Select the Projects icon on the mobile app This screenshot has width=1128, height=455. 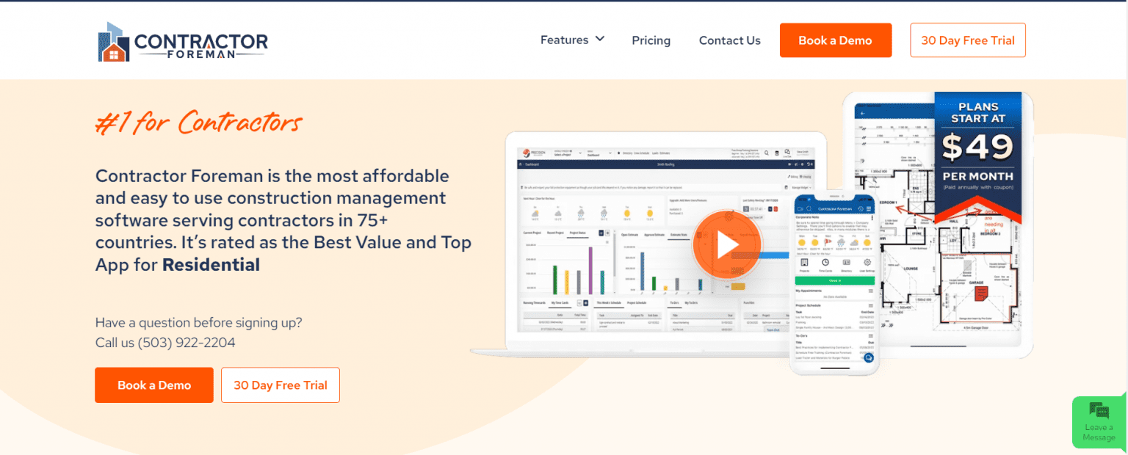[x=805, y=262]
